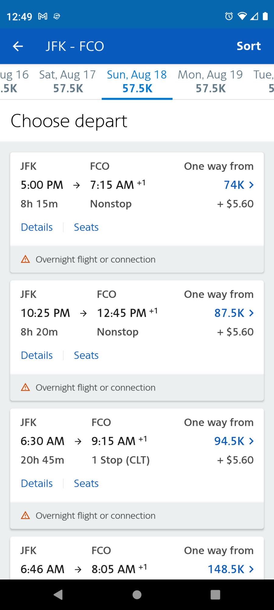Expand the 87.5K fare chevron
The height and width of the screenshot is (610, 274).
pyautogui.click(x=251, y=313)
